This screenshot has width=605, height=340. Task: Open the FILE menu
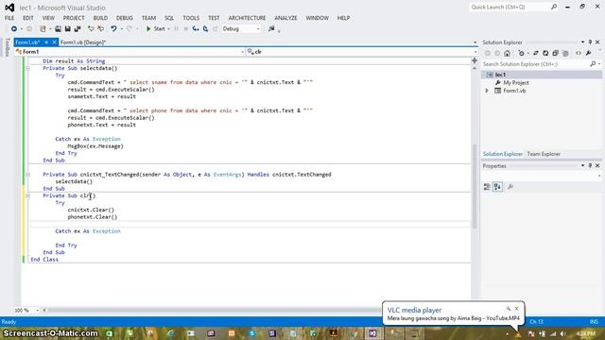click(9, 18)
